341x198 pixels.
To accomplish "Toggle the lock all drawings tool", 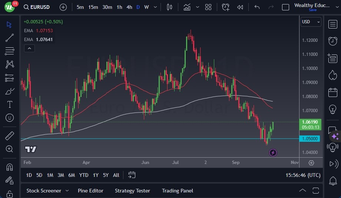I will click(x=10, y=194).
